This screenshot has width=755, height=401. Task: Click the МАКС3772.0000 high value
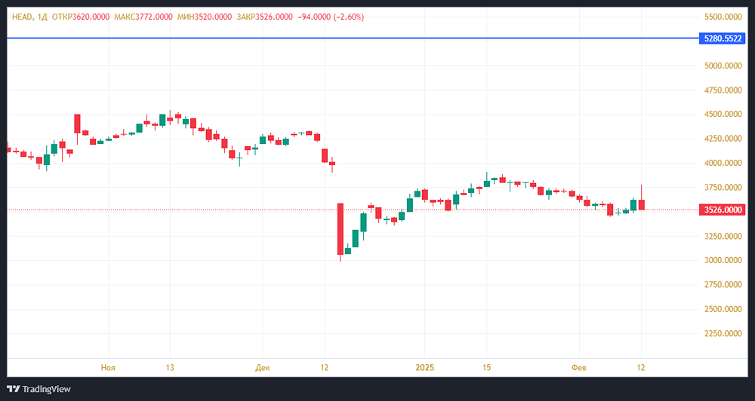(x=143, y=17)
